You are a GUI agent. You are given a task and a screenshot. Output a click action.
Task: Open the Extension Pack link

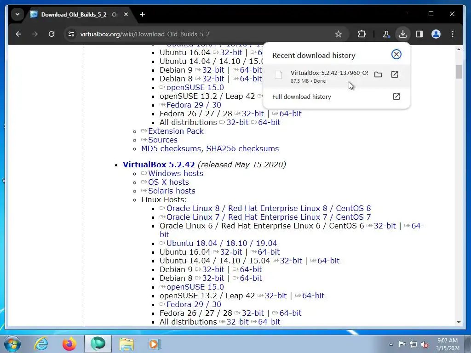pos(176,131)
